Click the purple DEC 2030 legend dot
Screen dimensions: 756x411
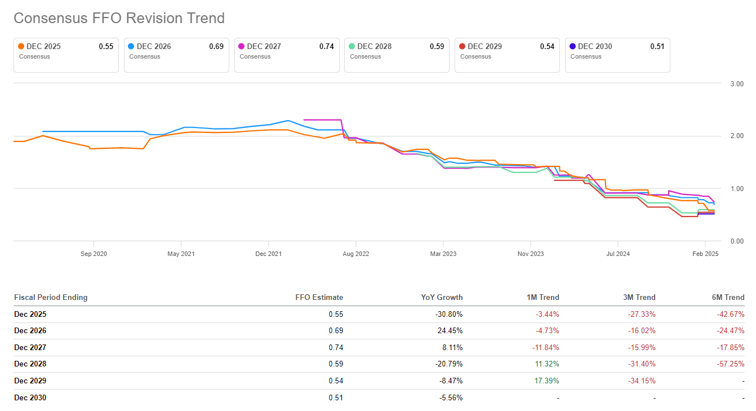pyautogui.click(x=573, y=47)
